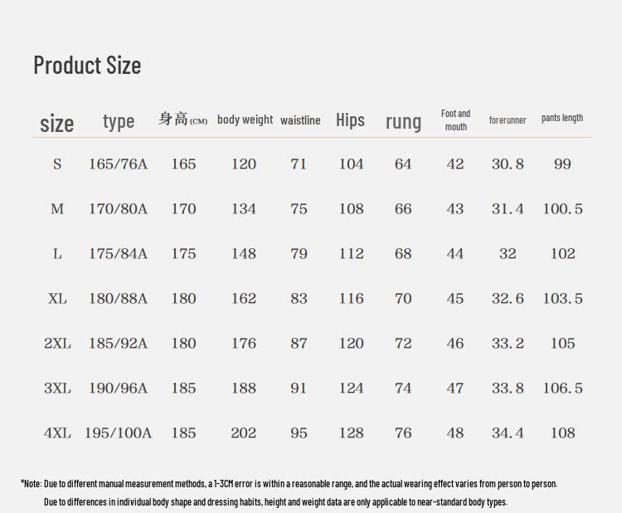This screenshot has height=513, width=622.
Task: Select the hips value 116
Action: coord(351,299)
